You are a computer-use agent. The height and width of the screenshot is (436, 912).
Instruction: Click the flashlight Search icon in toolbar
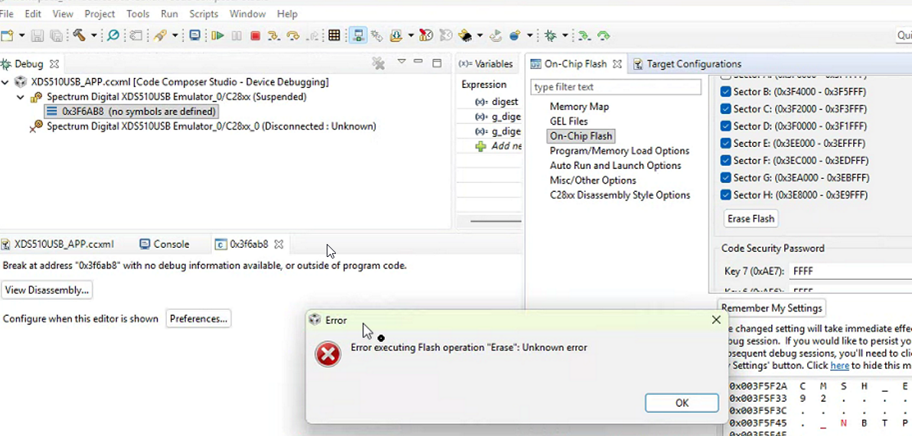(160, 36)
